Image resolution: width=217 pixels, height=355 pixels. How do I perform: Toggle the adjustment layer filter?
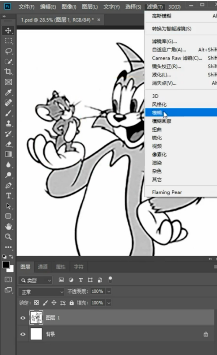click(x=71, y=280)
